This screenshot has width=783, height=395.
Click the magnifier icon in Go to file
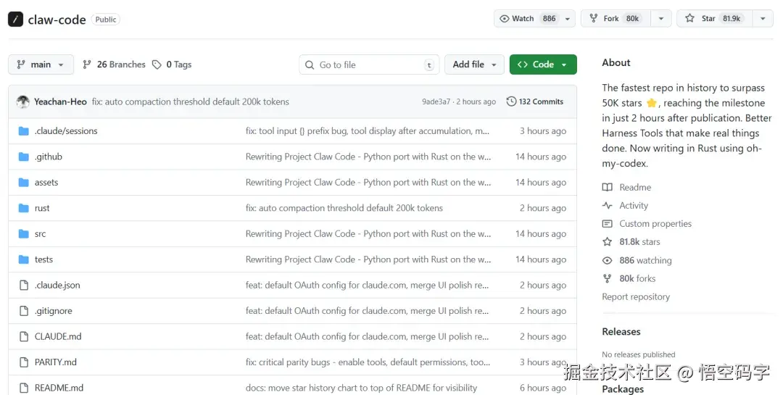310,65
